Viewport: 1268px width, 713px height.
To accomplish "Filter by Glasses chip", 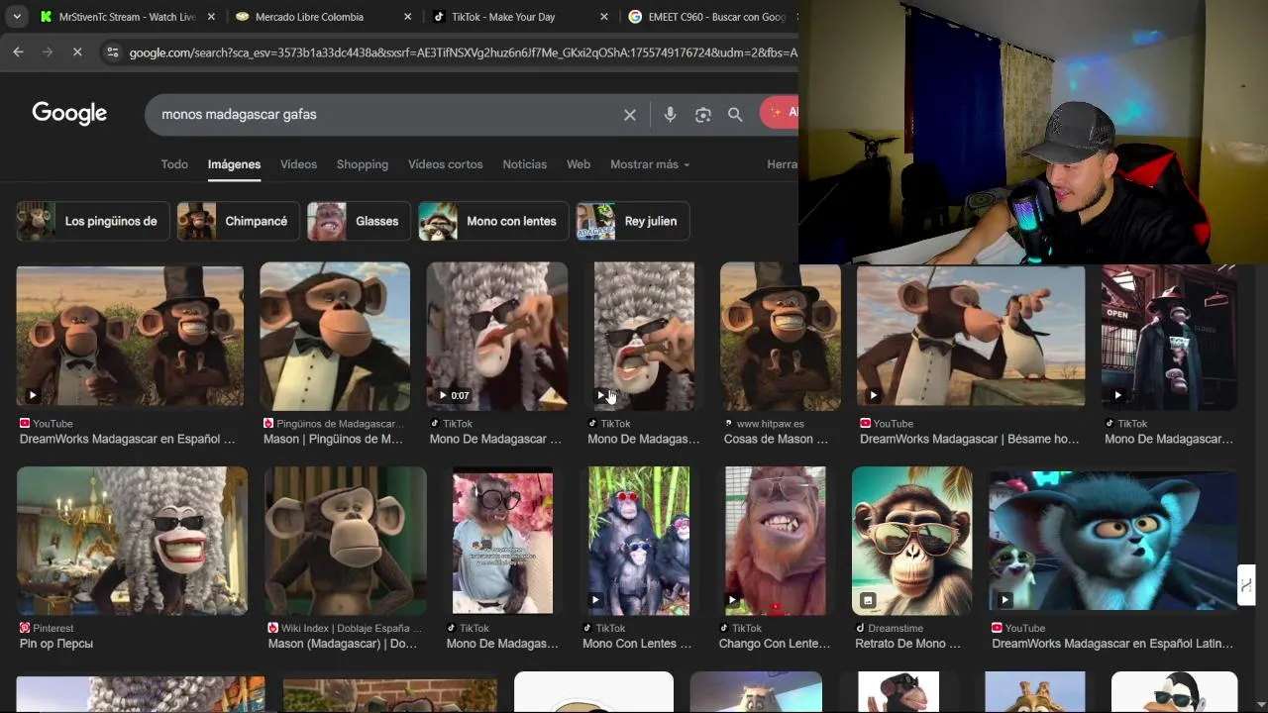I will pos(359,221).
